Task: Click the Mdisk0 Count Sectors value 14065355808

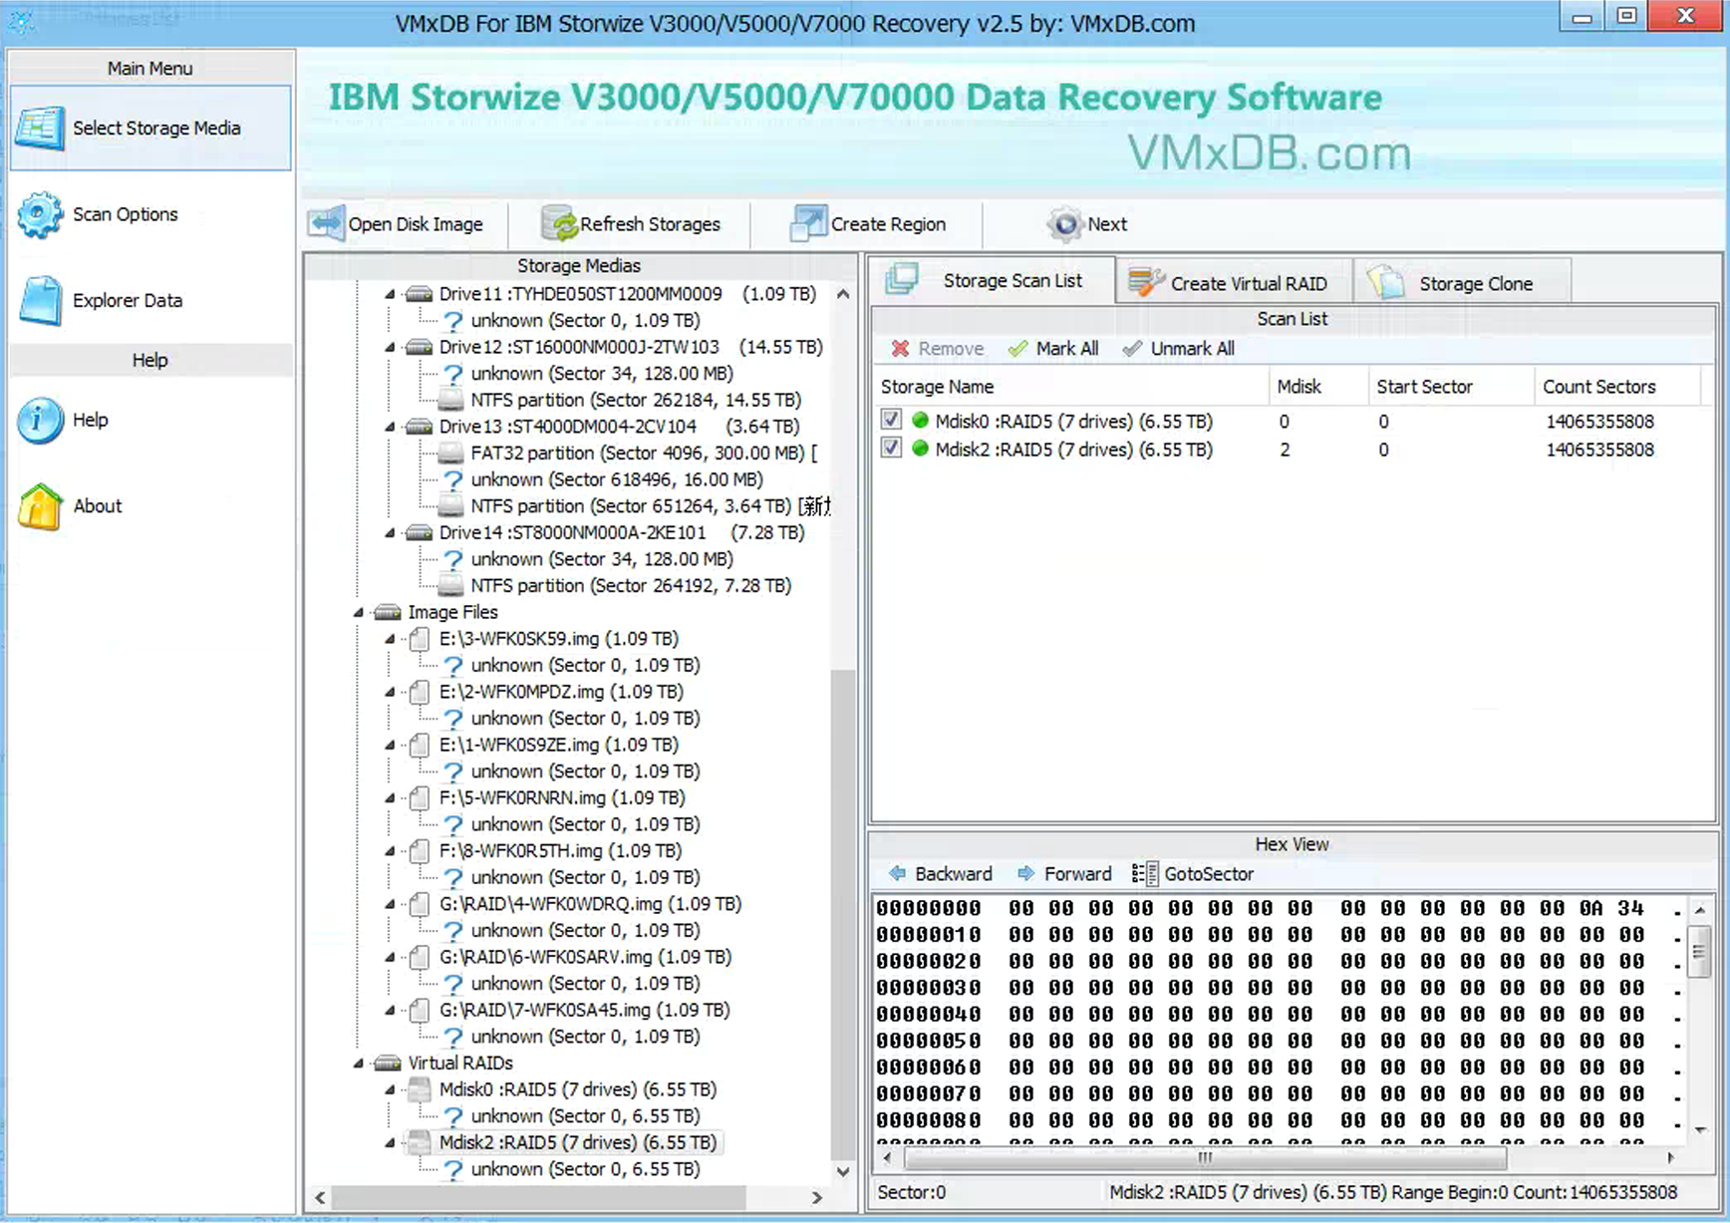Action: (1599, 422)
